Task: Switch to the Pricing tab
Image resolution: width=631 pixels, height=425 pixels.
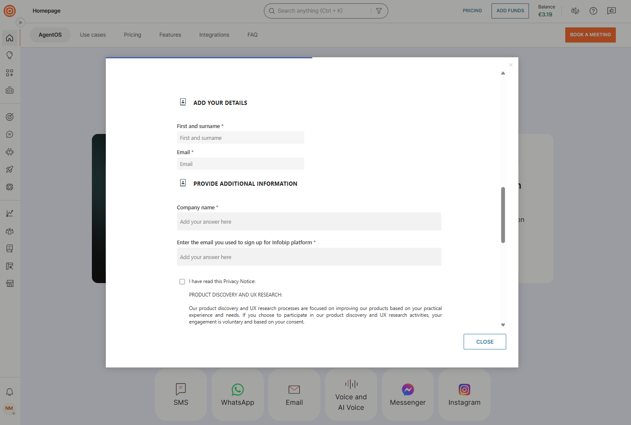Action: [132, 35]
